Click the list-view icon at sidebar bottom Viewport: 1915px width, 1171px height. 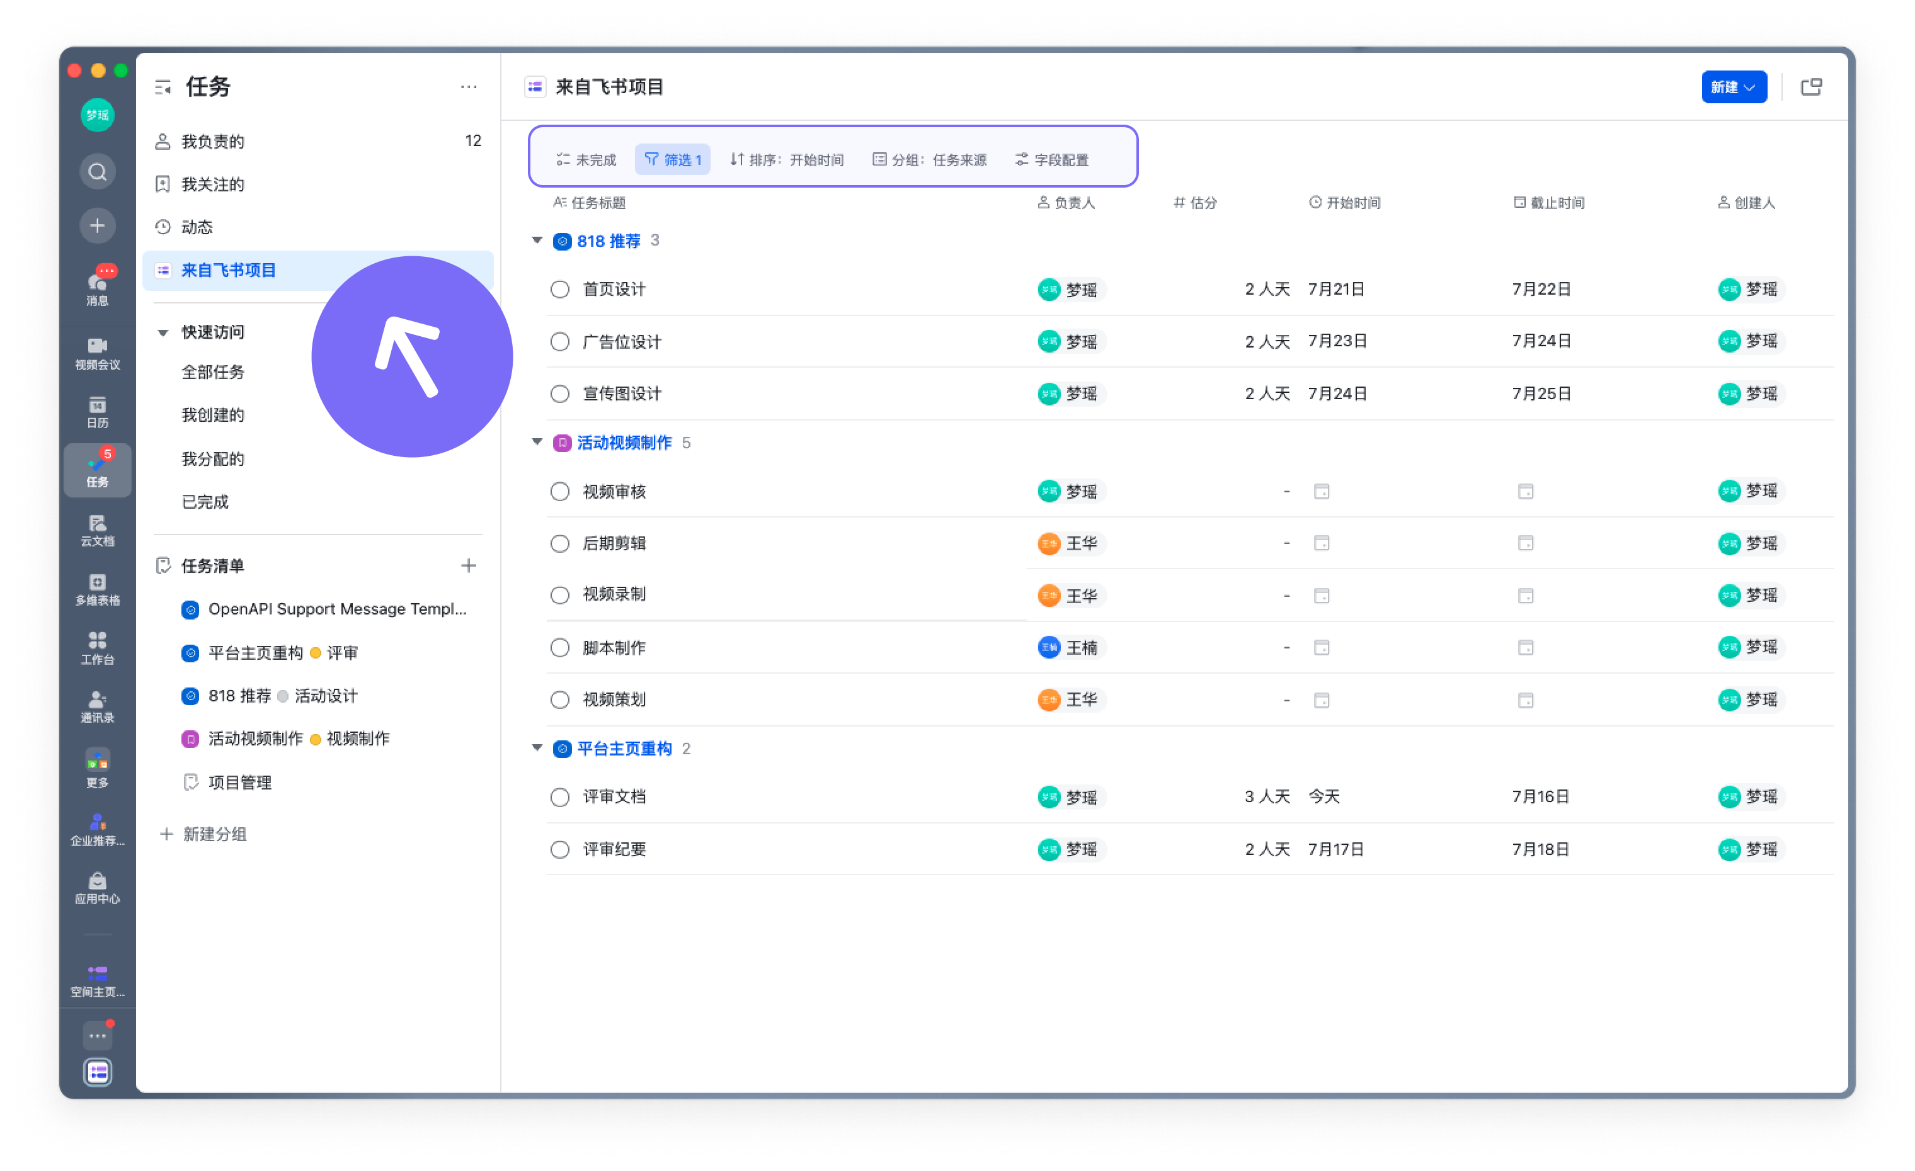pos(97,1072)
